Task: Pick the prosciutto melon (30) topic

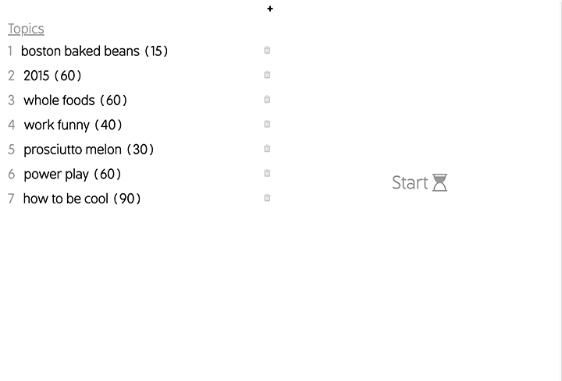Action: pyautogui.click(x=88, y=150)
